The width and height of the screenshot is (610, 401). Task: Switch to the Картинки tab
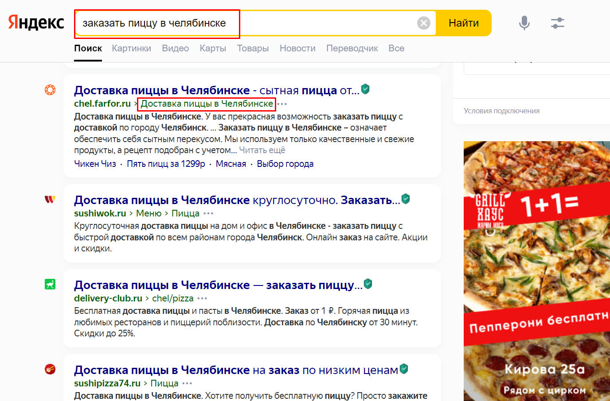132,48
